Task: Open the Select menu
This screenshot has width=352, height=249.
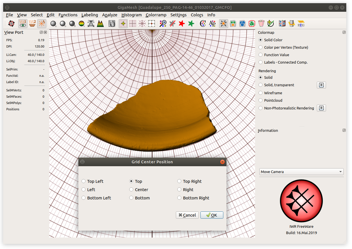Action: pos(37,15)
